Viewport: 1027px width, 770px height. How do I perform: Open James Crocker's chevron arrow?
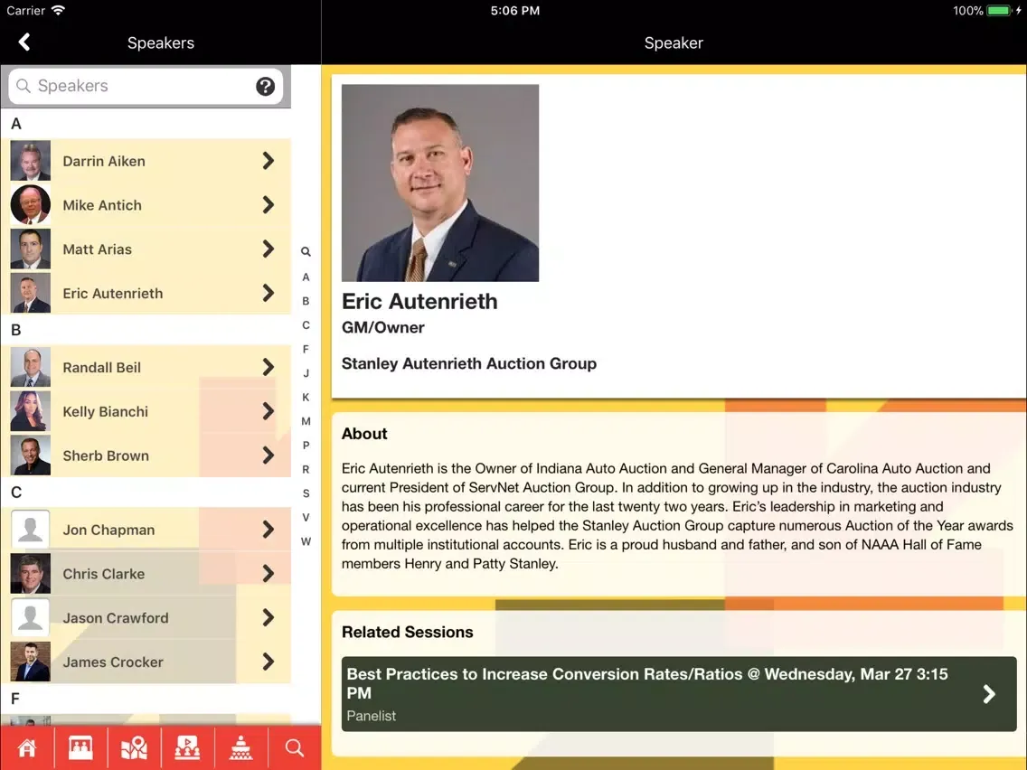coord(268,662)
